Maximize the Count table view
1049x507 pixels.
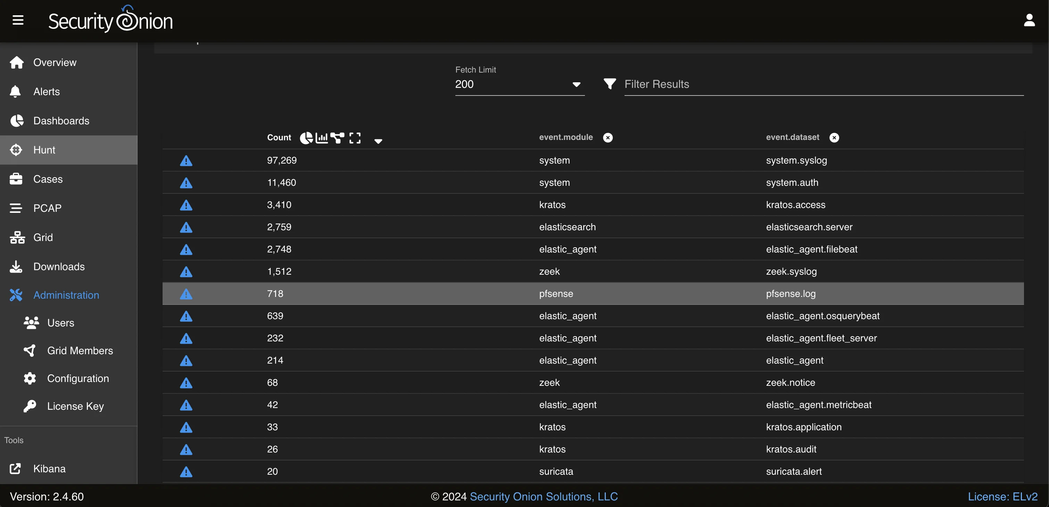click(355, 138)
